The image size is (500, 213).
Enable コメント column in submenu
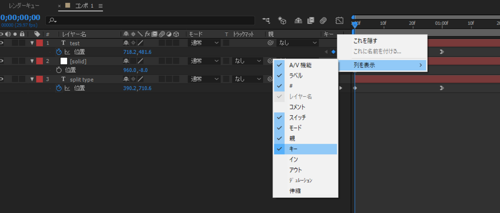(x=305, y=107)
